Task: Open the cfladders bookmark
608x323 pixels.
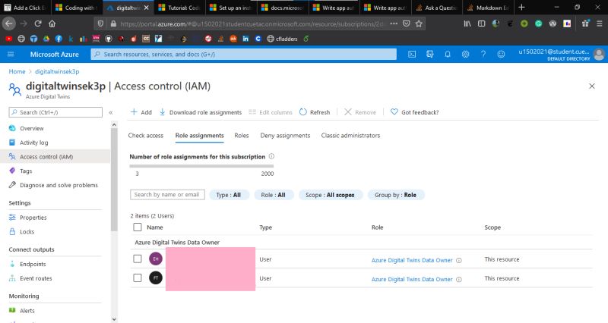Action: 282,39
